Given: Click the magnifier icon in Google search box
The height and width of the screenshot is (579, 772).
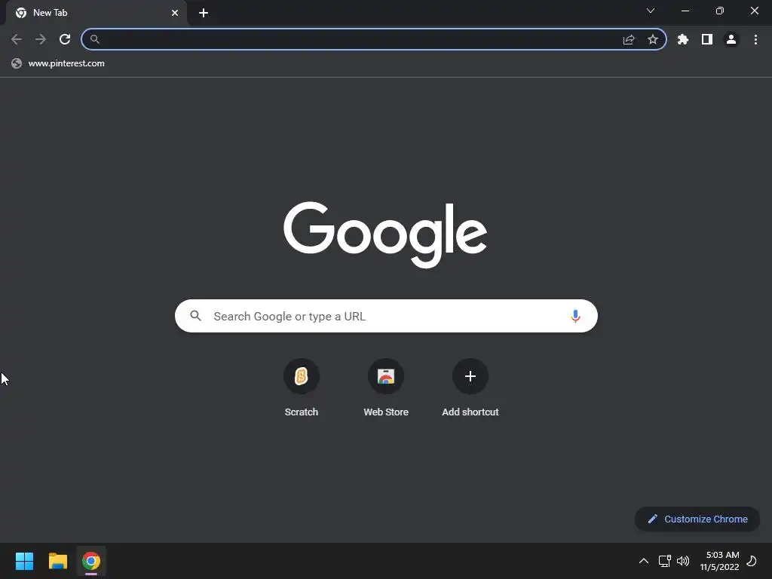Looking at the screenshot, I should point(196,316).
